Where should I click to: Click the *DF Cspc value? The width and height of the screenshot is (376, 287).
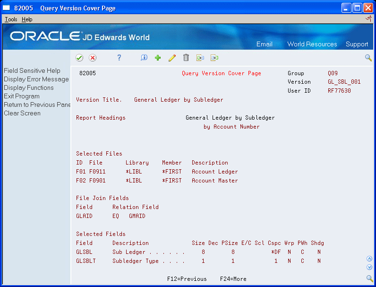point(276,252)
